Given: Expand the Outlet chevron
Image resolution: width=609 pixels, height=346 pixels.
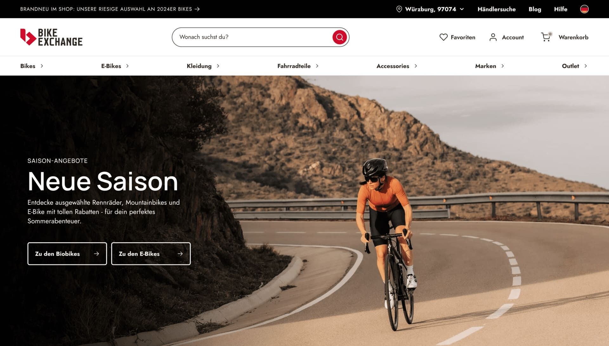Looking at the screenshot, I should coord(586,66).
